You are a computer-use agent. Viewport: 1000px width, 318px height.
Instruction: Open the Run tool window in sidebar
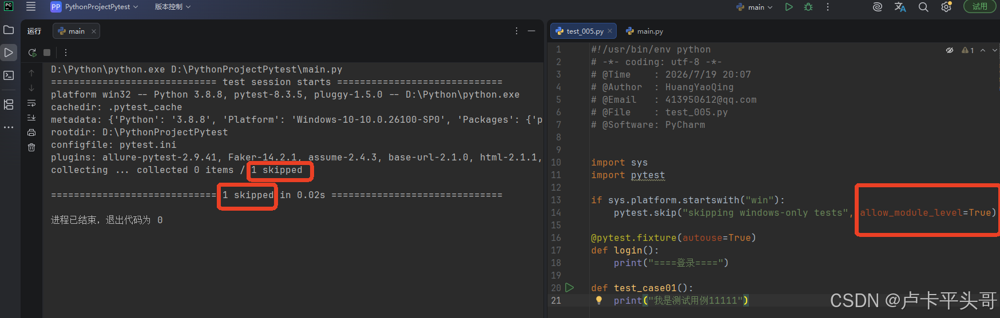[x=9, y=53]
